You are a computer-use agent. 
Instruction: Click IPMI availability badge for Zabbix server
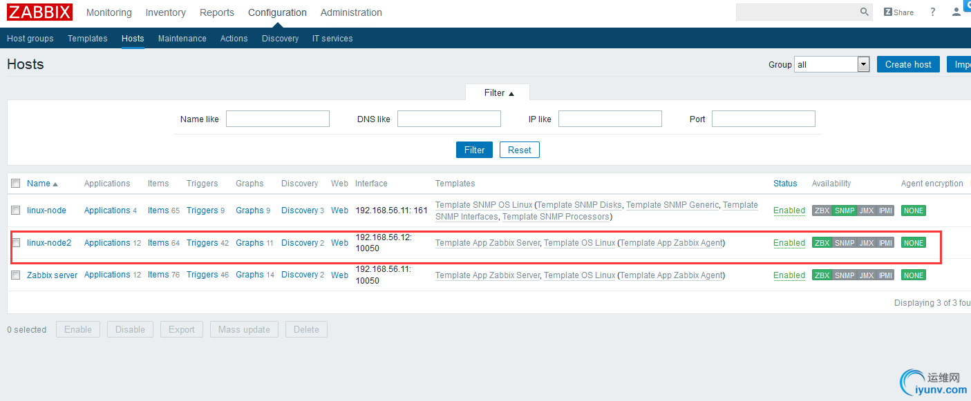[x=885, y=275]
